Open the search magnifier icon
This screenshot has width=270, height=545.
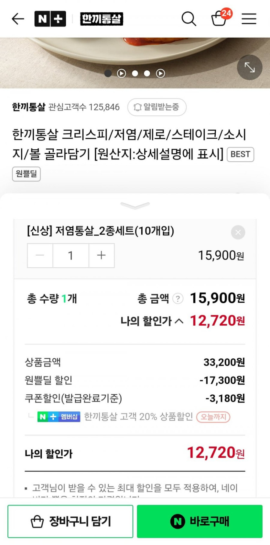189,19
